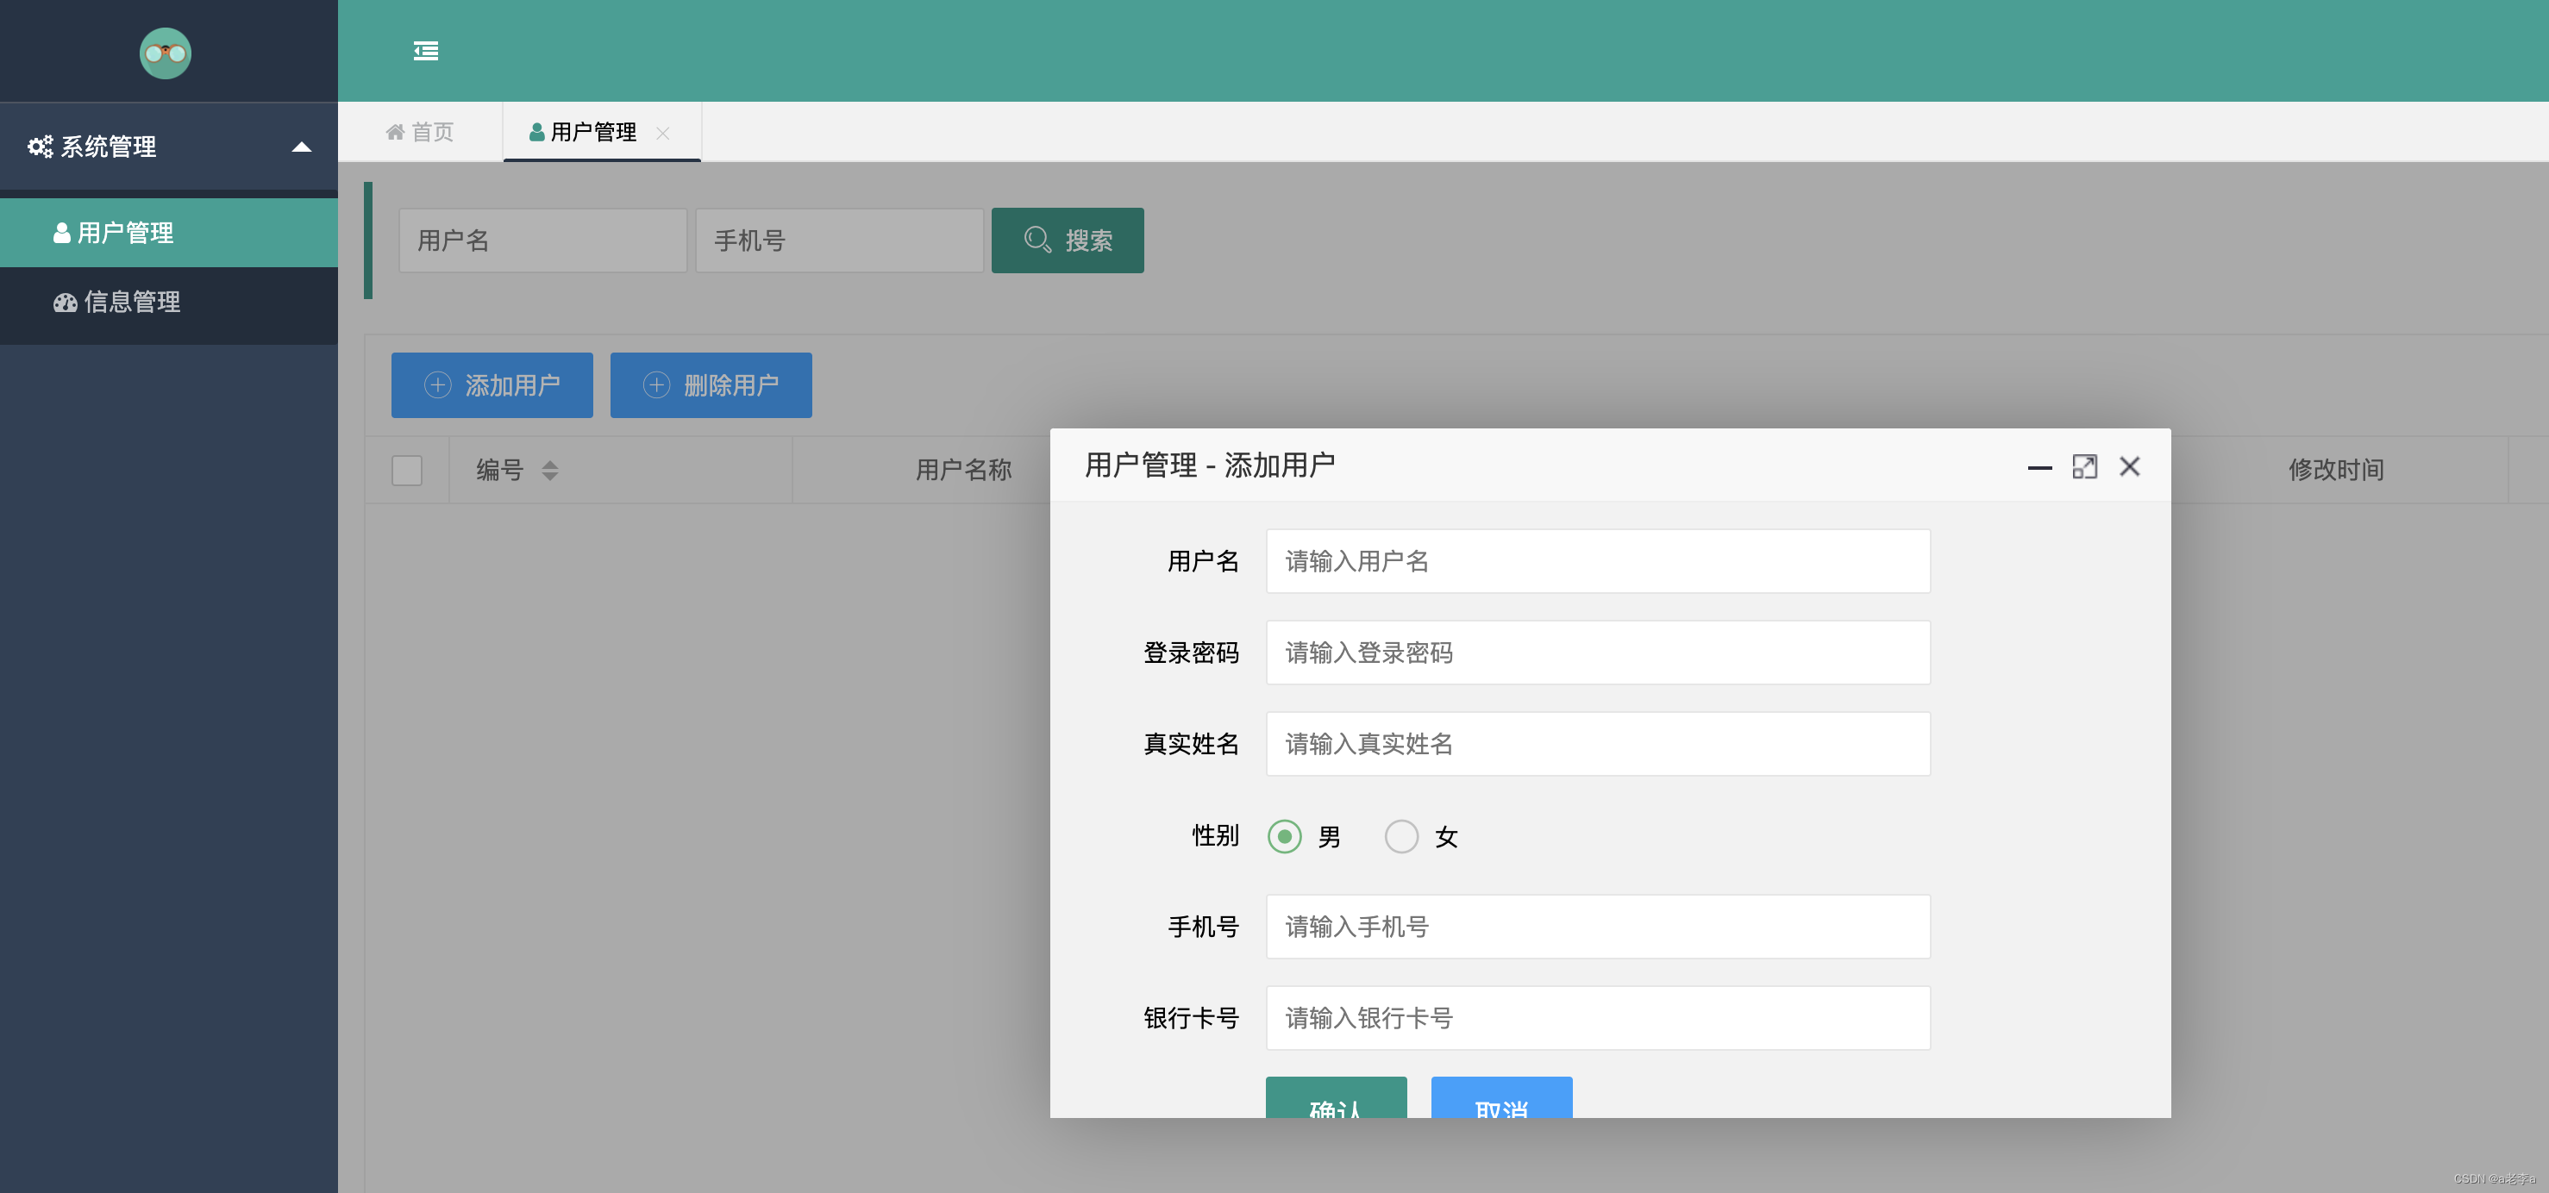
Task: Click the 请输入银行卡号 input field
Action: 1597,1018
